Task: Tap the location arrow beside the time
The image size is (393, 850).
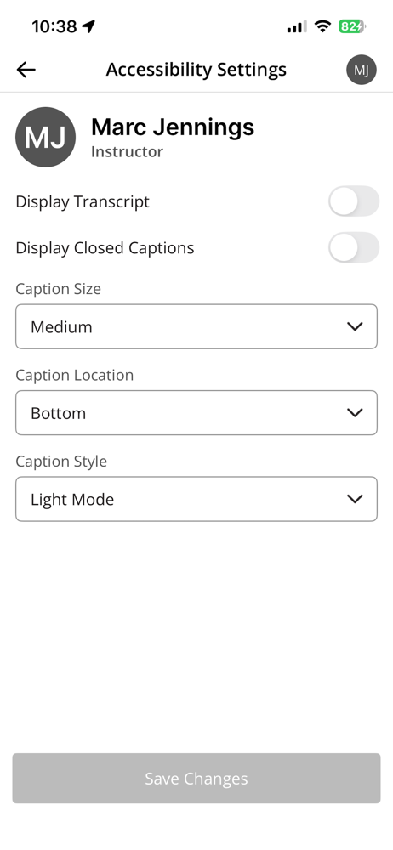Action: 89,26
